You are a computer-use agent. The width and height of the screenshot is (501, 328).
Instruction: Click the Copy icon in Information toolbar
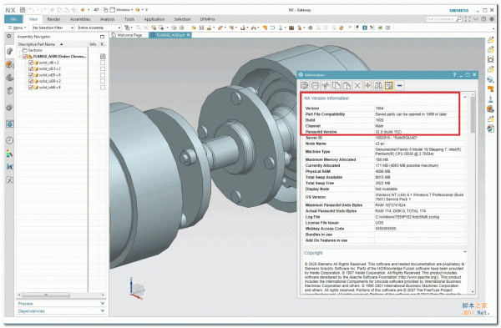pos(337,86)
